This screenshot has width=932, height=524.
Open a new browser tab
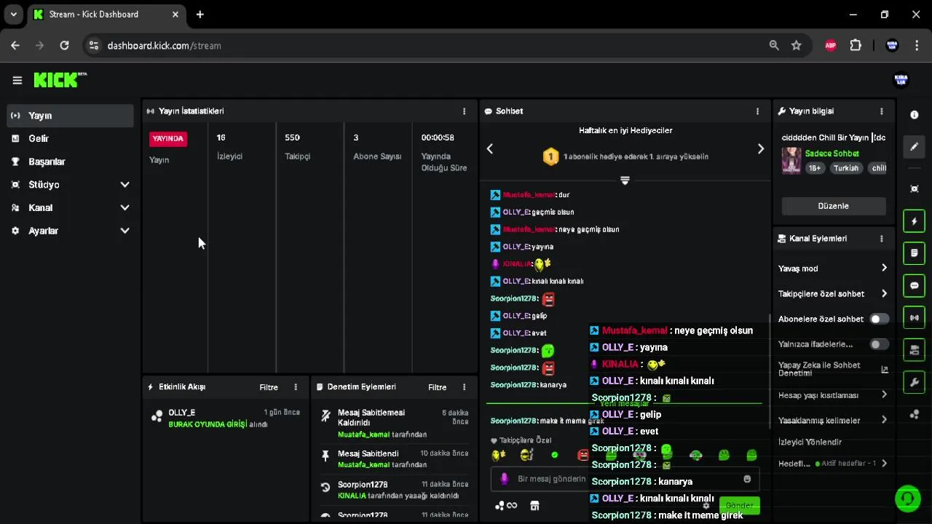click(x=200, y=15)
